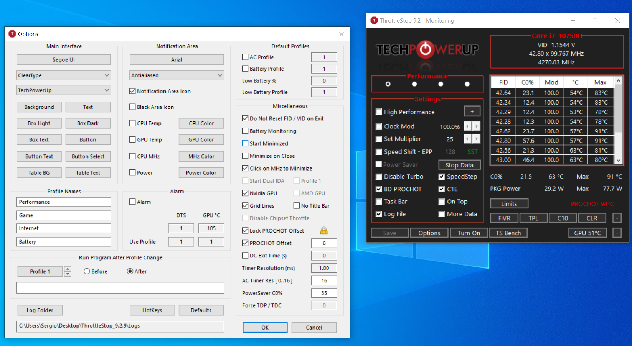Open the HotKeys settings
The height and width of the screenshot is (346, 632).
coord(152,310)
